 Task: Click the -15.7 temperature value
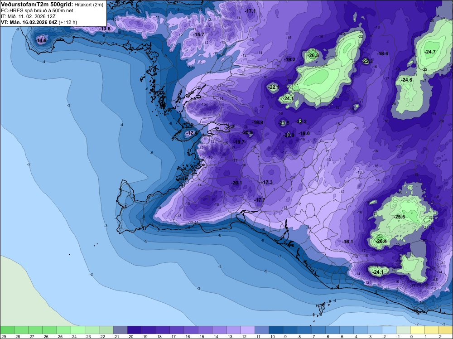[x=198, y=34]
